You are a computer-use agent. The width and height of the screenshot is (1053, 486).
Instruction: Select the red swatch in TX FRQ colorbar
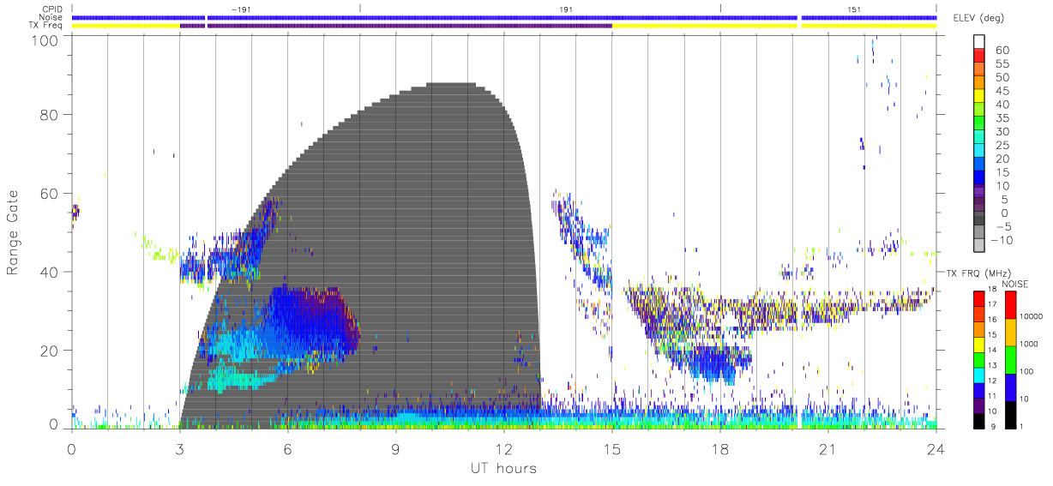click(x=979, y=298)
